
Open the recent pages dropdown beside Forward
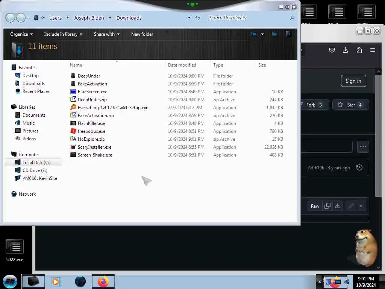29,18
